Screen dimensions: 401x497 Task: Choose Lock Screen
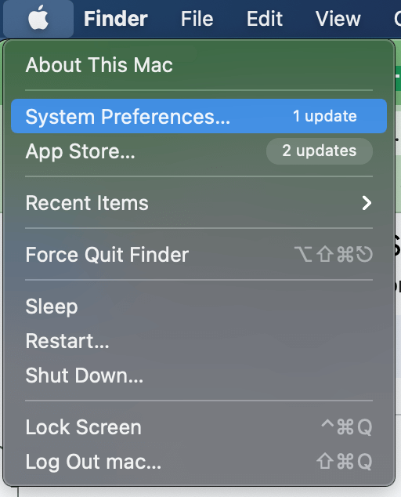pos(199,427)
